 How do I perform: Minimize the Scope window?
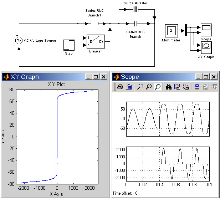(199, 77)
